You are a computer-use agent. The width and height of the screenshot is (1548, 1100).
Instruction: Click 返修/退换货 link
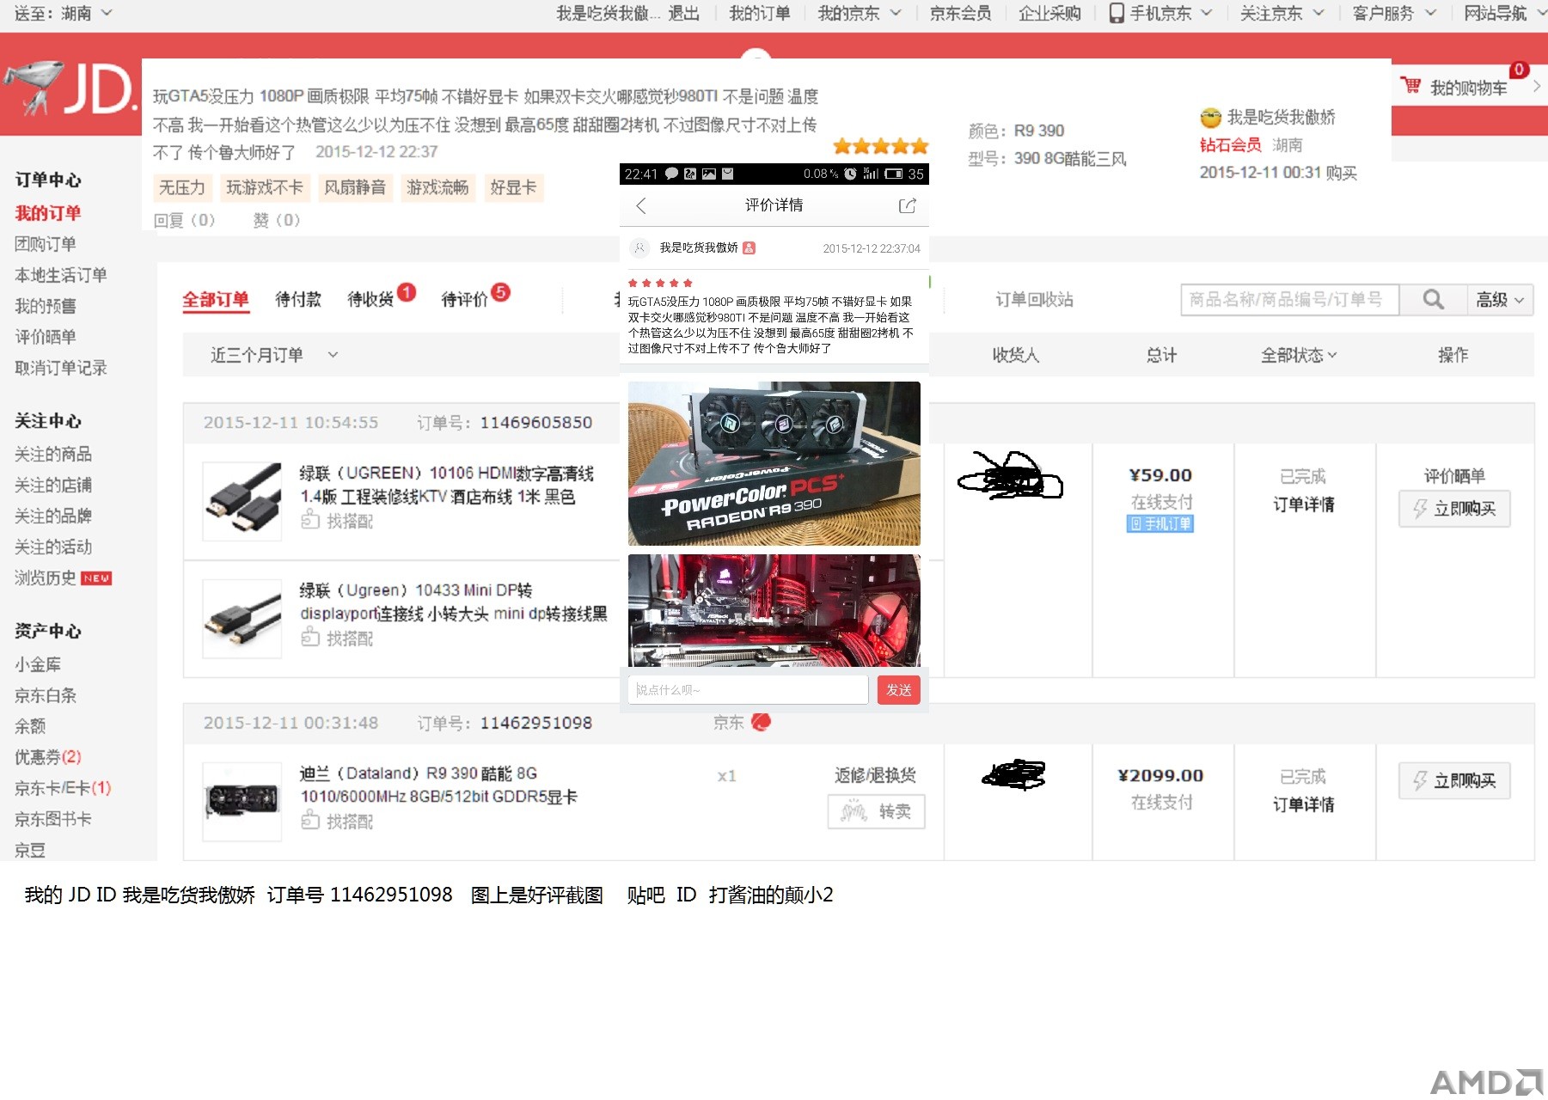(x=875, y=775)
